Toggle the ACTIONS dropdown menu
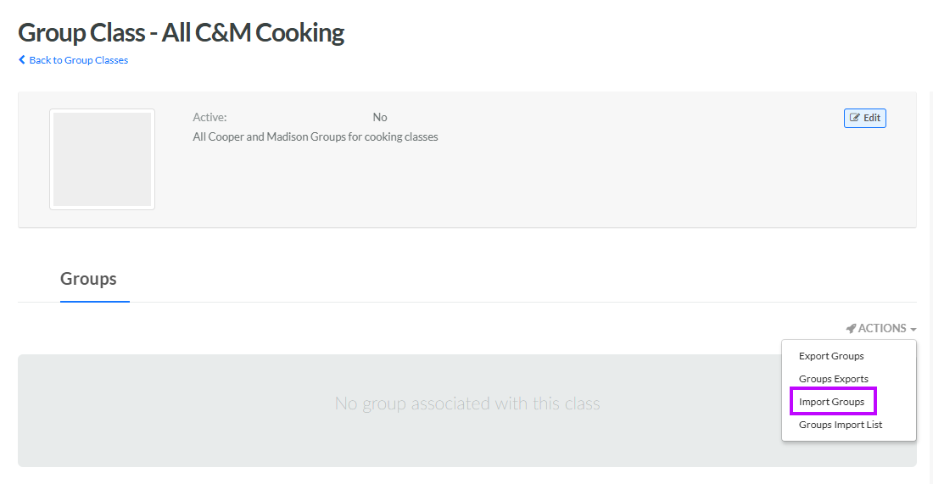933x484 pixels. (x=881, y=328)
